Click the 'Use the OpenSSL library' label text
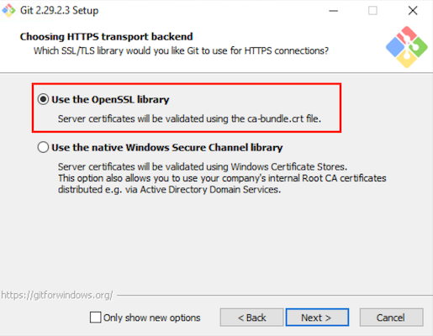The width and height of the screenshot is (433, 336). (x=110, y=99)
